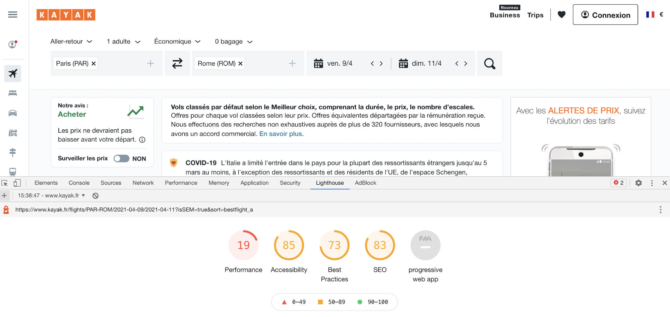The height and width of the screenshot is (317, 670).
Task: Switch to the Performance tab
Action: point(181,183)
